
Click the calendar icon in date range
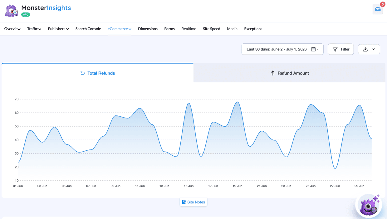313,49
